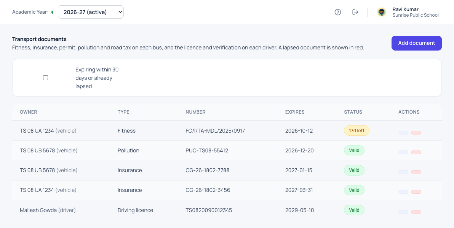Click the Add document button
Screen dimensions: 454x228
click(416, 43)
